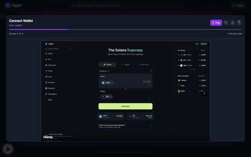This screenshot has width=251, height=157.
Task: Click the INF token icon
Action: 181,60
